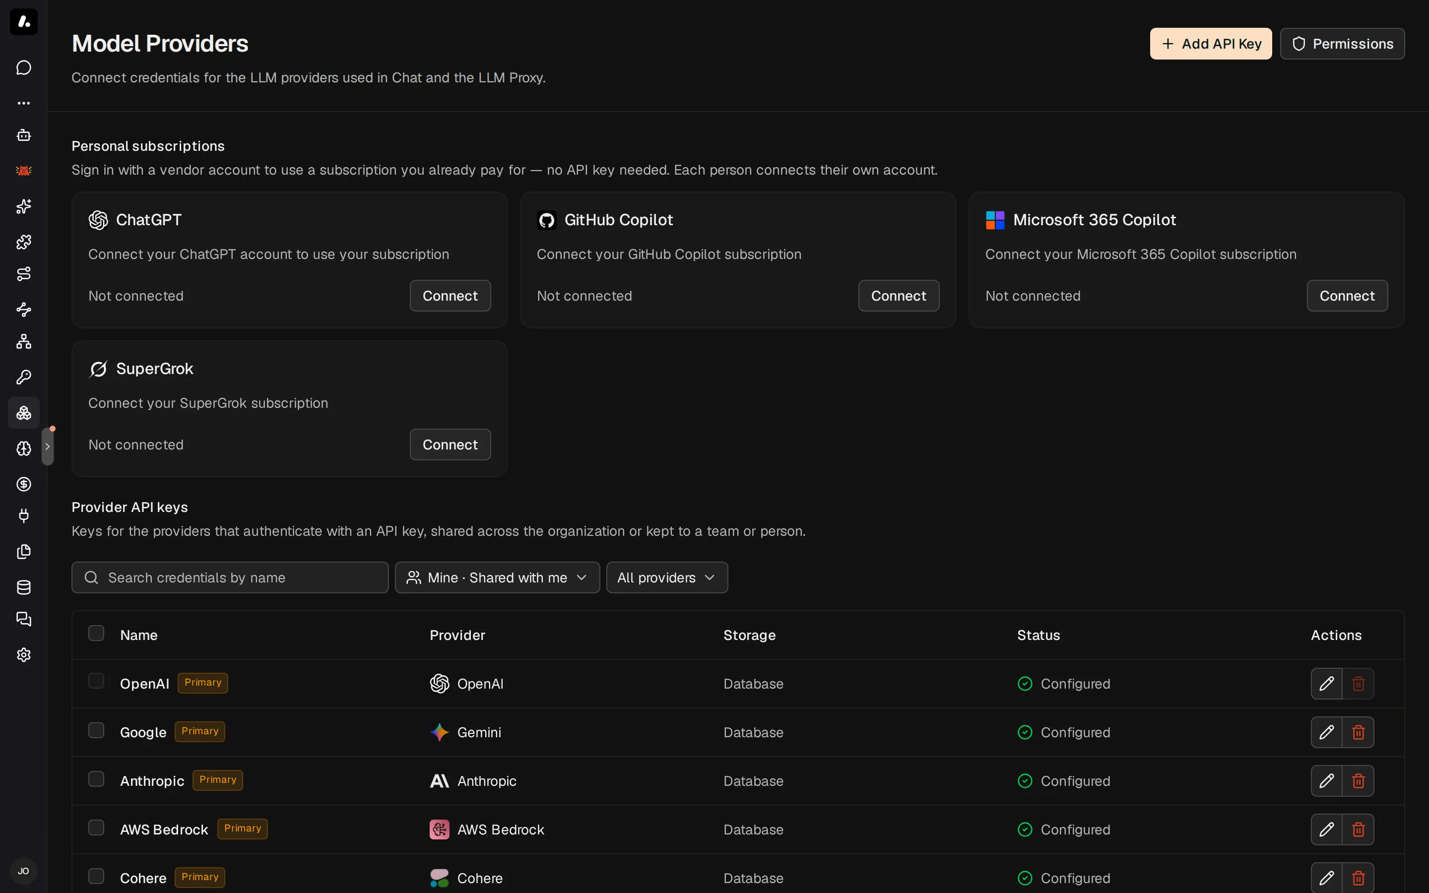Tick the Cohere row checkbox
This screenshot has height=893, width=1429.
(96, 876)
